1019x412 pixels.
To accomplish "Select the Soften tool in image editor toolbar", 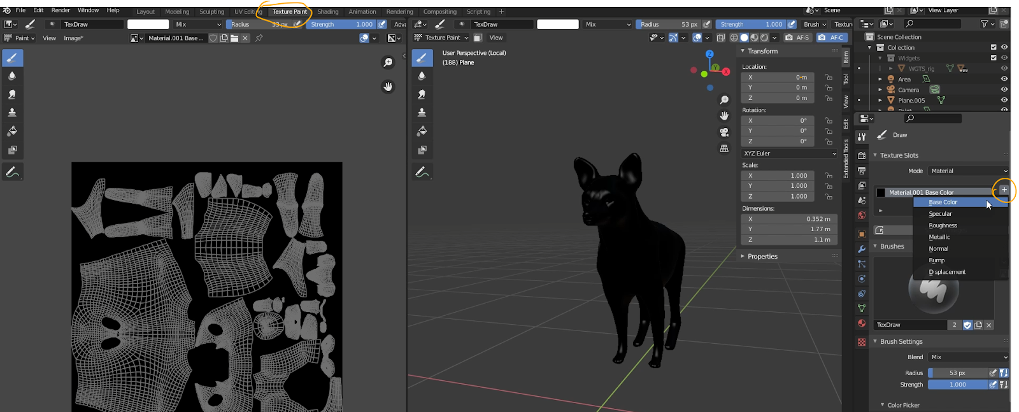I will (12, 76).
